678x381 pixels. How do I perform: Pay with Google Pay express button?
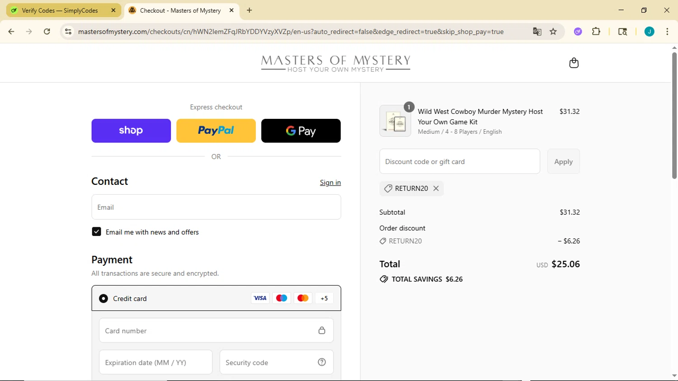301,131
